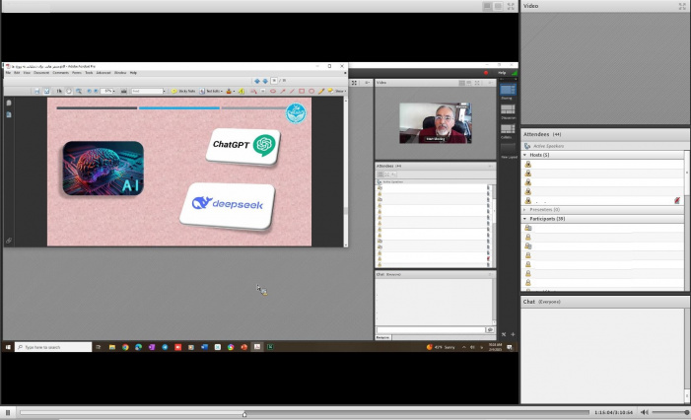Screen dimensions: 691x420
Task: Click the AI brain image on the slide
Action: 104,169
